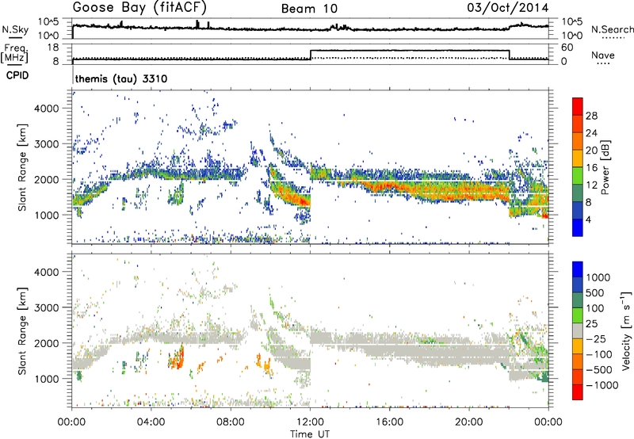
Task: Click the '−100' Velocity color bar tick
Action: click(x=599, y=354)
